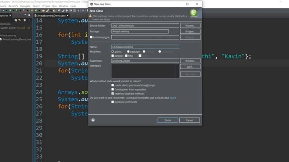Viewport: 289px width, 162px height.
Task: Select the System Library entry in explorer
Action: point(15,28)
